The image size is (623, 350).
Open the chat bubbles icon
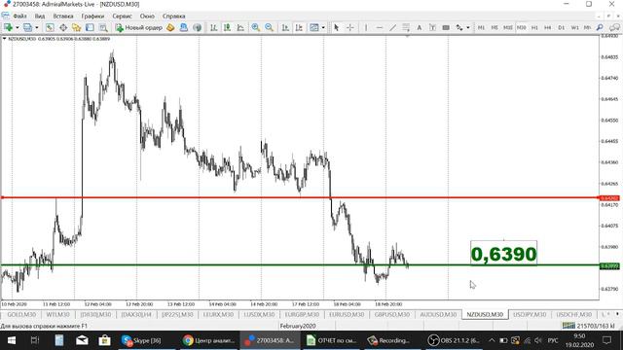point(614,27)
